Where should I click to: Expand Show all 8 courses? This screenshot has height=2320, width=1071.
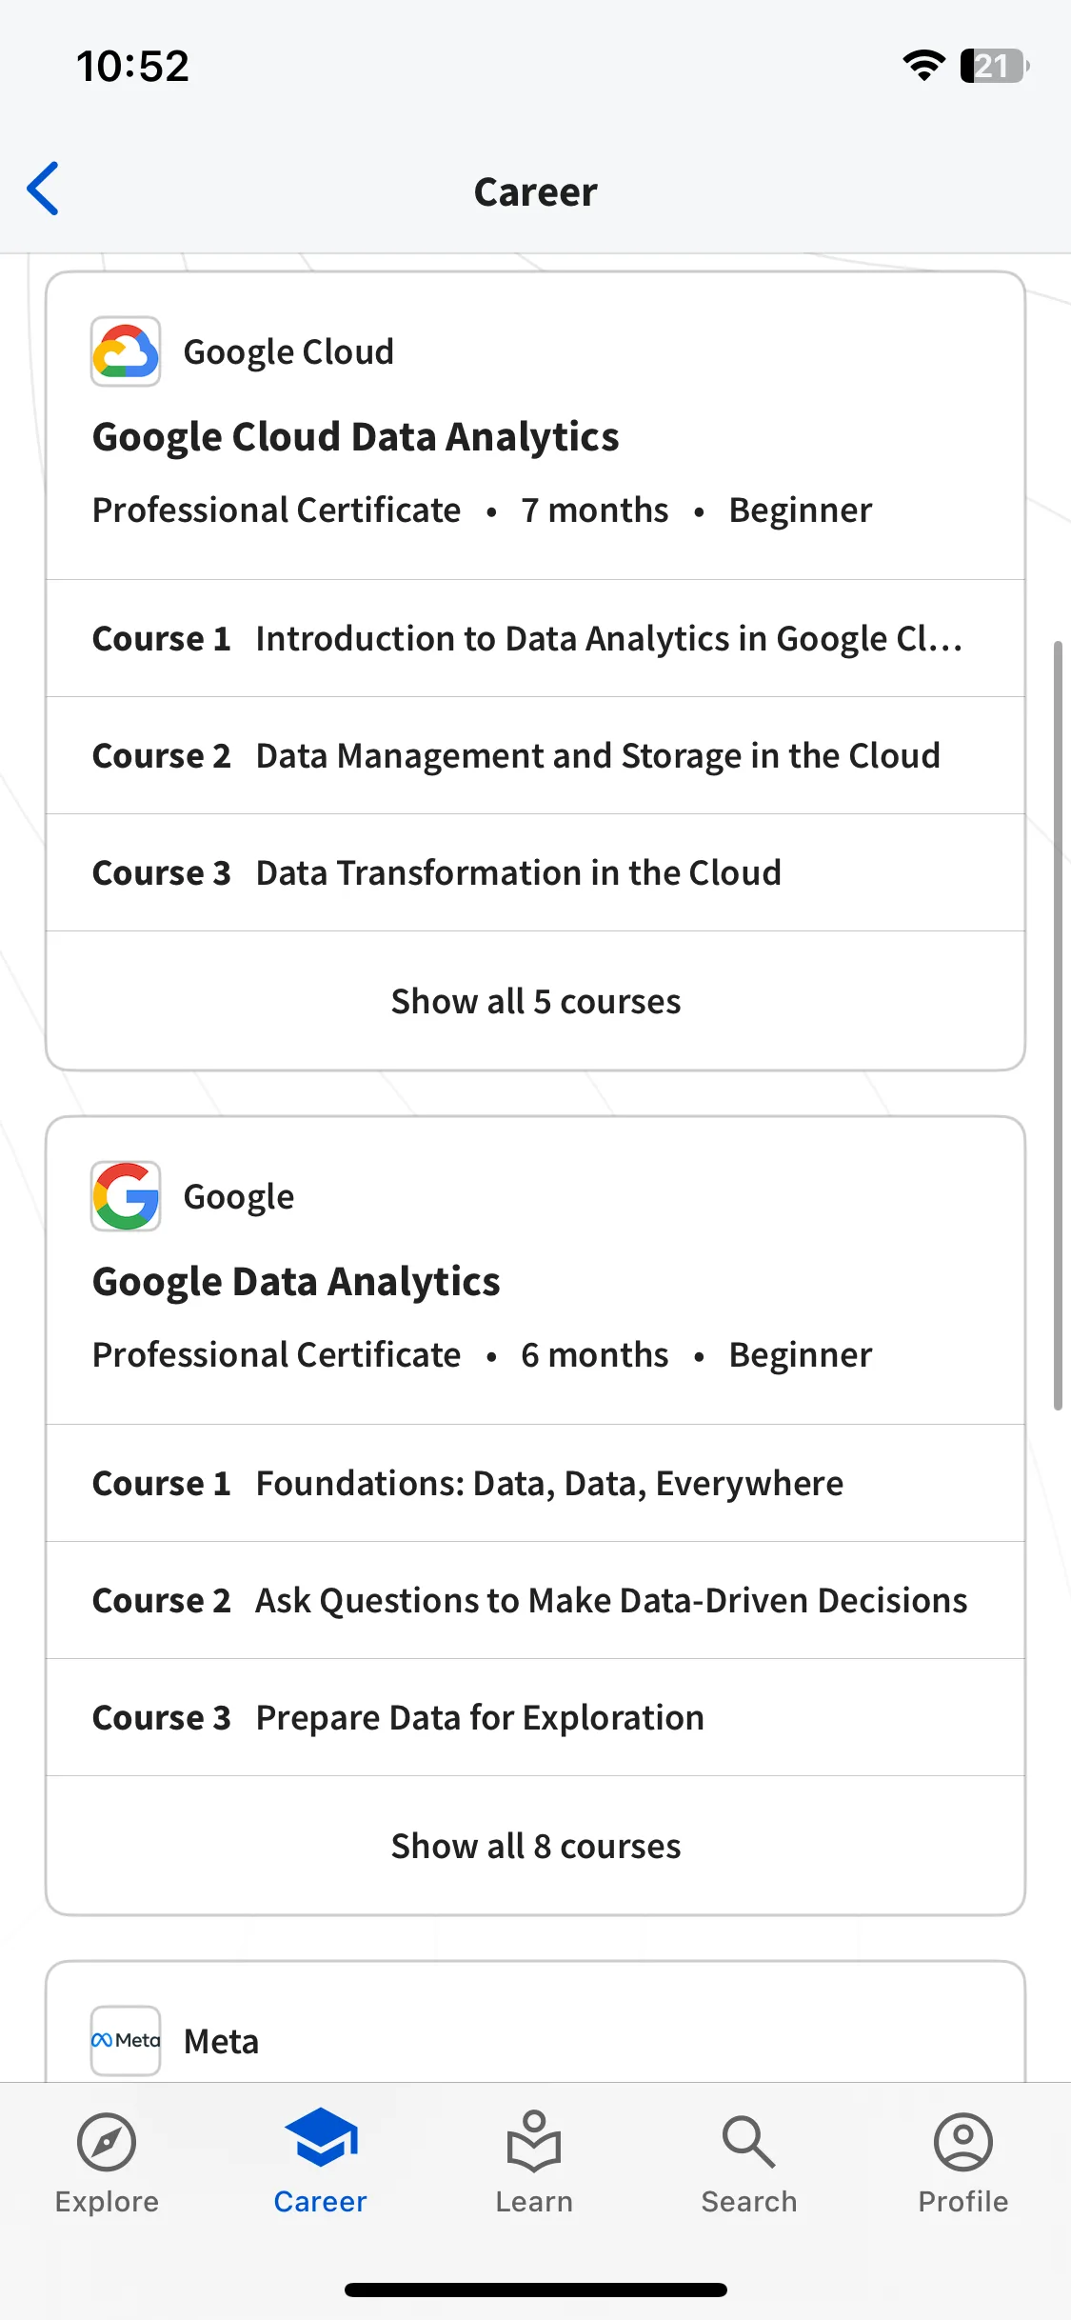(536, 1846)
